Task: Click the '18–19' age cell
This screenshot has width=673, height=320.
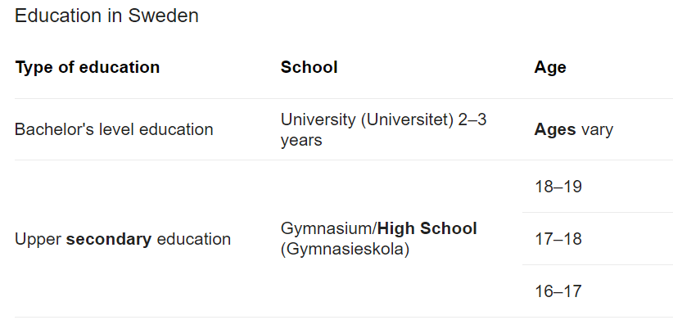Action: click(558, 187)
